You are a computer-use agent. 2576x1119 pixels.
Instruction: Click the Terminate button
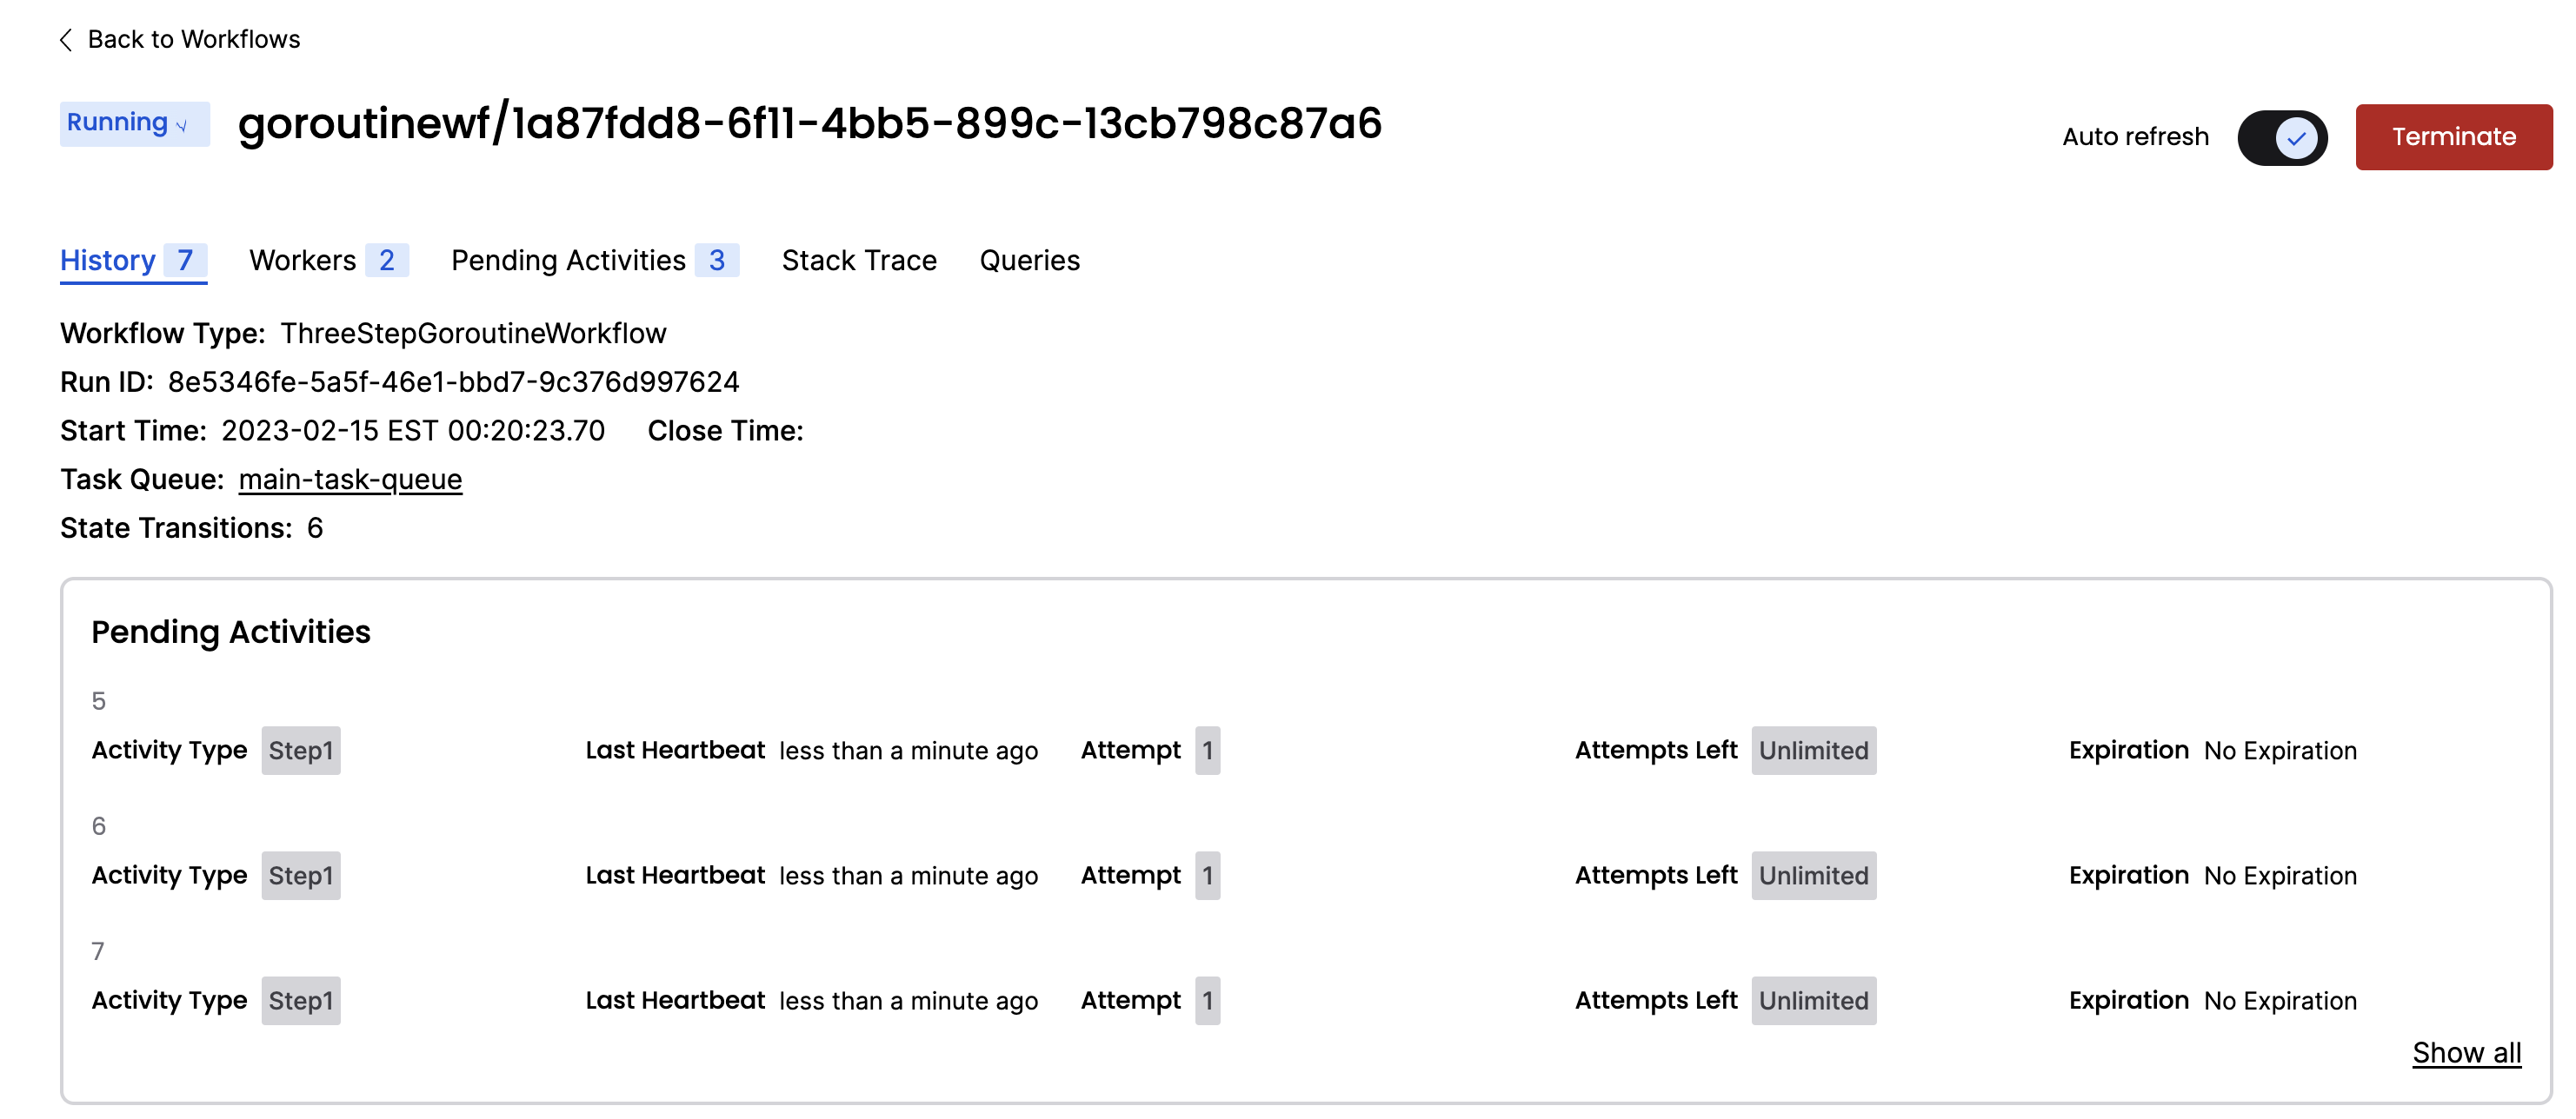tap(2453, 136)
